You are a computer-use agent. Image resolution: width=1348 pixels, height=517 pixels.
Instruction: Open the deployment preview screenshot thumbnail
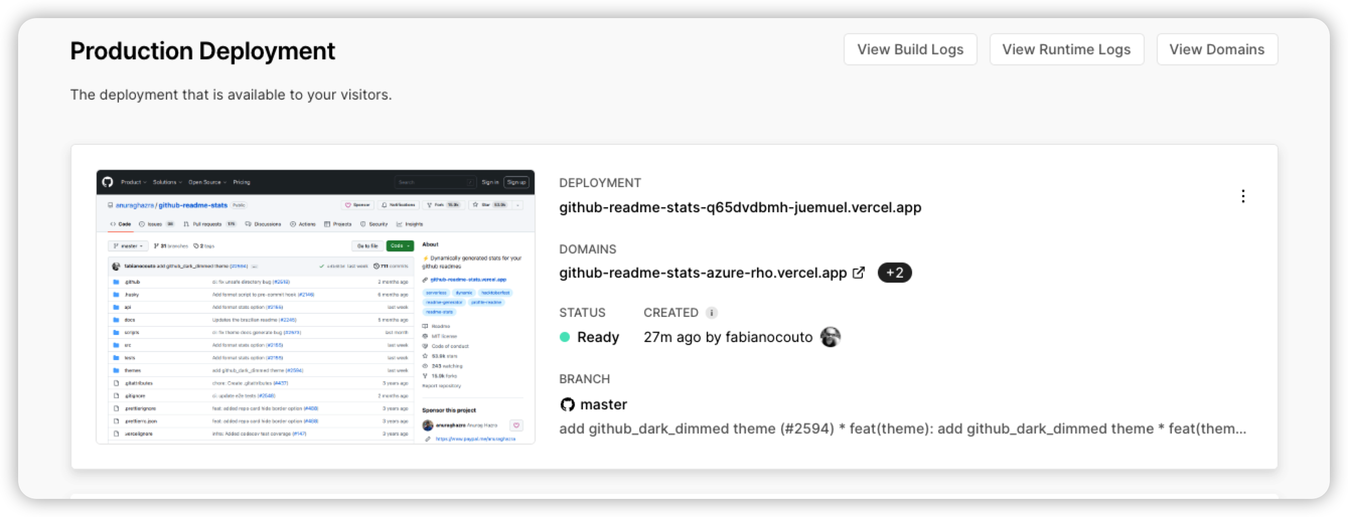(x=316, y=306)
